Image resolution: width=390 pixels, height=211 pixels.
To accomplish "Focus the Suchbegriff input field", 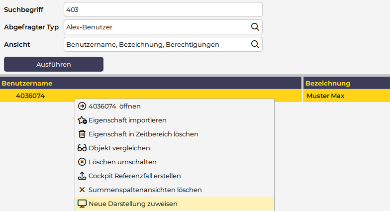I will [163, 9].
